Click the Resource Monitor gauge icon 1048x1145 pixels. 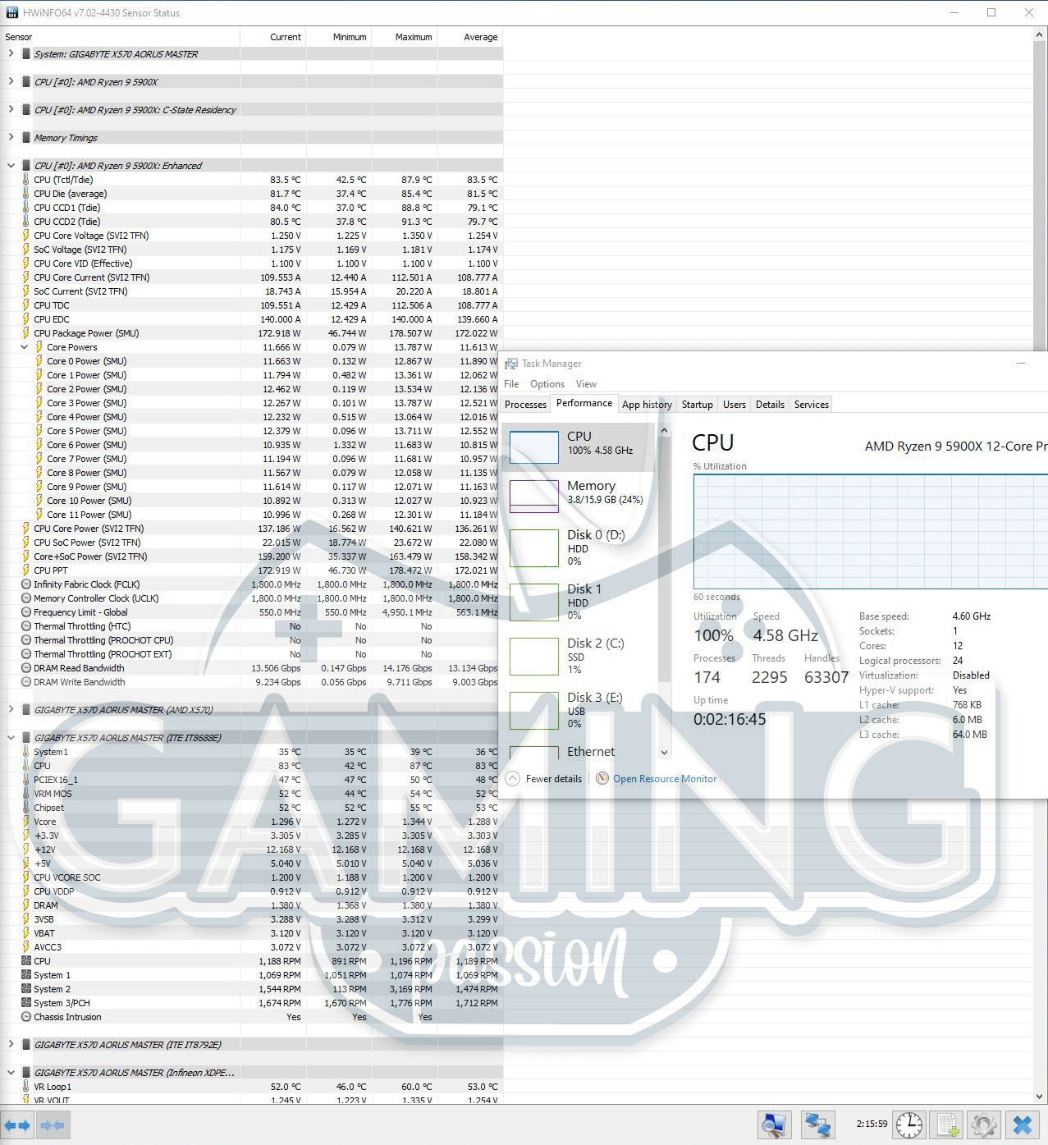(x=602, y=779)
